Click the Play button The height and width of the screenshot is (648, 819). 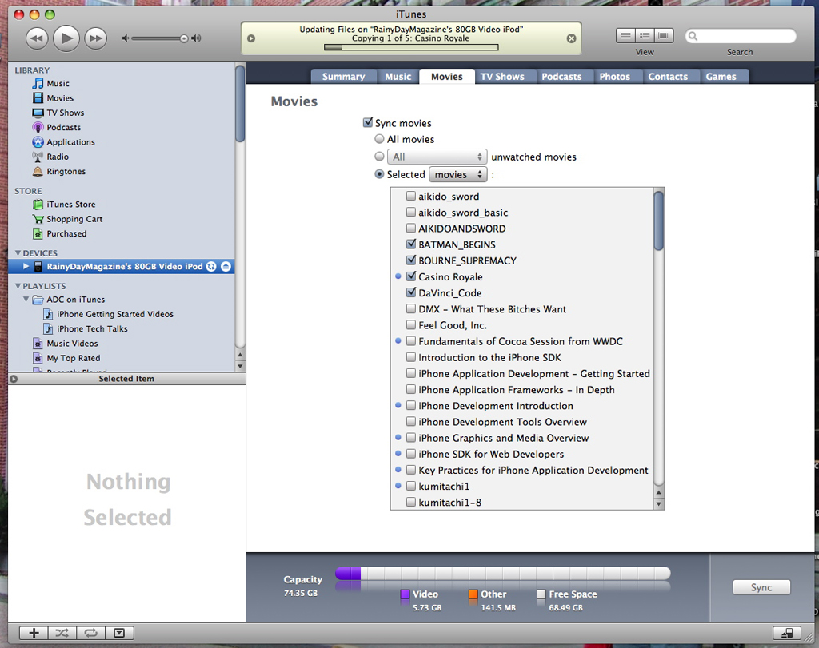point(66,38)
